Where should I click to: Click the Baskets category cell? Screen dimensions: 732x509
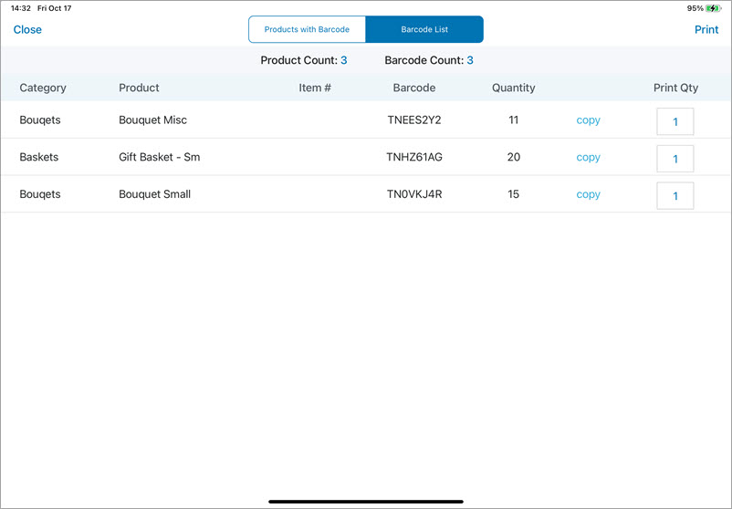click(x=38, y=157)
